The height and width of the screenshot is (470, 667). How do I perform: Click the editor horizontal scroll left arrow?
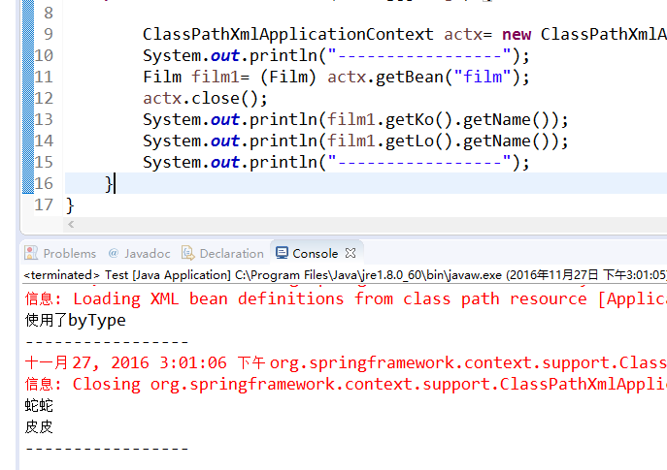click(71, 225)
